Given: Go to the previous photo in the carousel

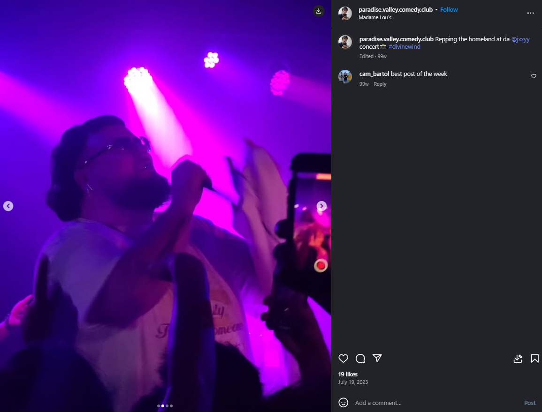Looking at the screenshot, I should 8,206.
